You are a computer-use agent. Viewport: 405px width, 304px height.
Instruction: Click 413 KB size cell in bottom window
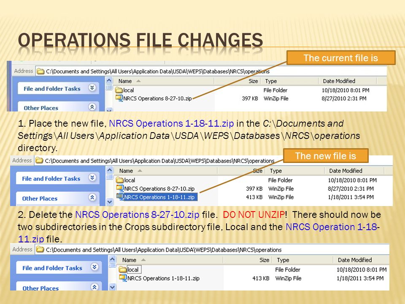(x=261, y=278)
